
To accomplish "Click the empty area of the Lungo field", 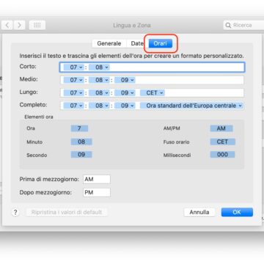I will 205,93.
